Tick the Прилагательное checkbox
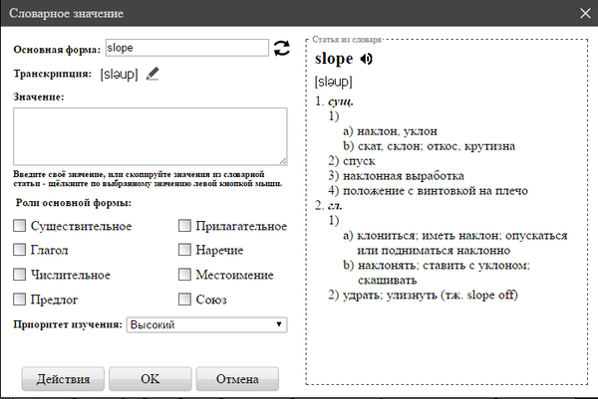Screen dimensions: 598x399 (184, 227)
